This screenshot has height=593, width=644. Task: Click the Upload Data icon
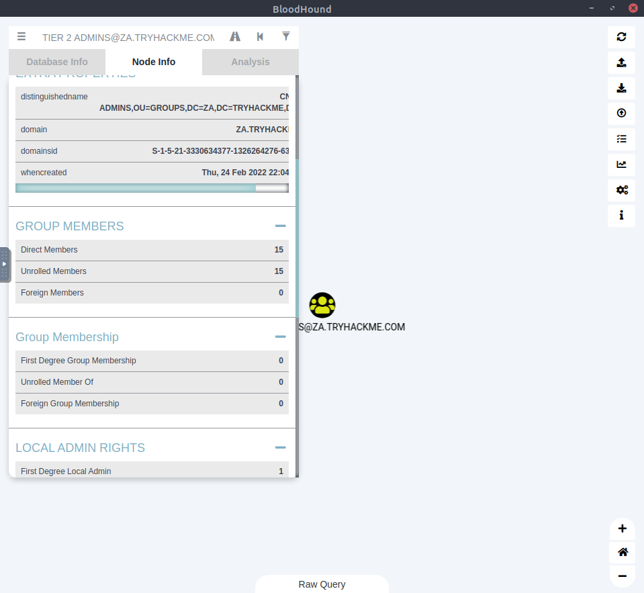point(621,113)
